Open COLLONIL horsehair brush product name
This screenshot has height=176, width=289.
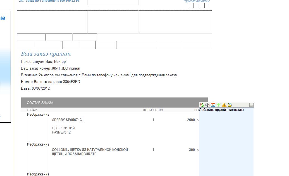pos(90,152)
